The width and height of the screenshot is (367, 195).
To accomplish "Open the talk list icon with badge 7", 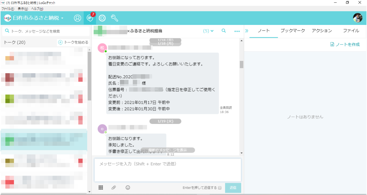I will [90, 18].
